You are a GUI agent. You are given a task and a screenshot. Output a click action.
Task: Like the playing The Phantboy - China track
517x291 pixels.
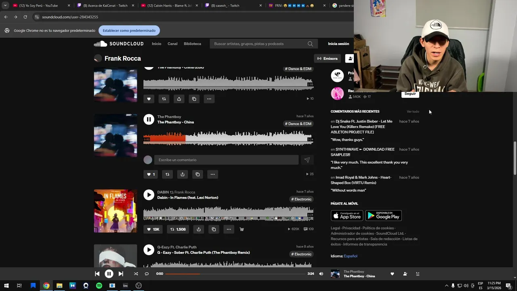[x=150, y=174]
